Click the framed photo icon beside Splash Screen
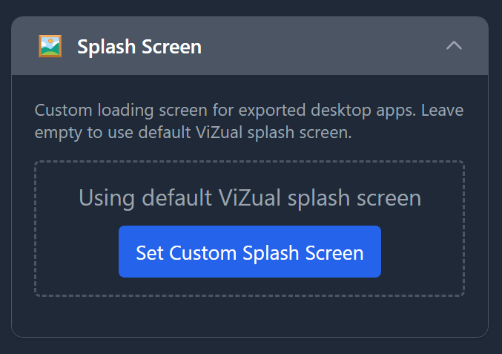Screen dimensions: 502x354 (x=50, y=47)
